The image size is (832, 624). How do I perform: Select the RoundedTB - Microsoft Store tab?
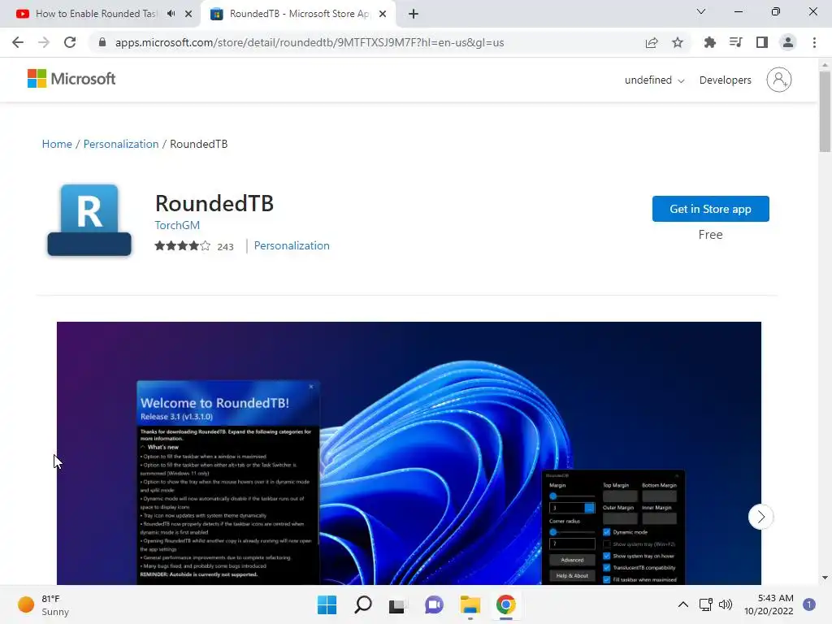pos(299,14)
